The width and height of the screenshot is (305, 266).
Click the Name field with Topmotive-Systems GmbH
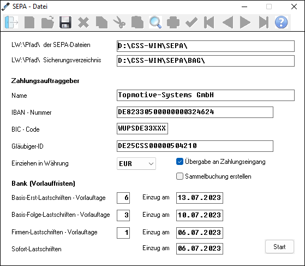point(205,95)
